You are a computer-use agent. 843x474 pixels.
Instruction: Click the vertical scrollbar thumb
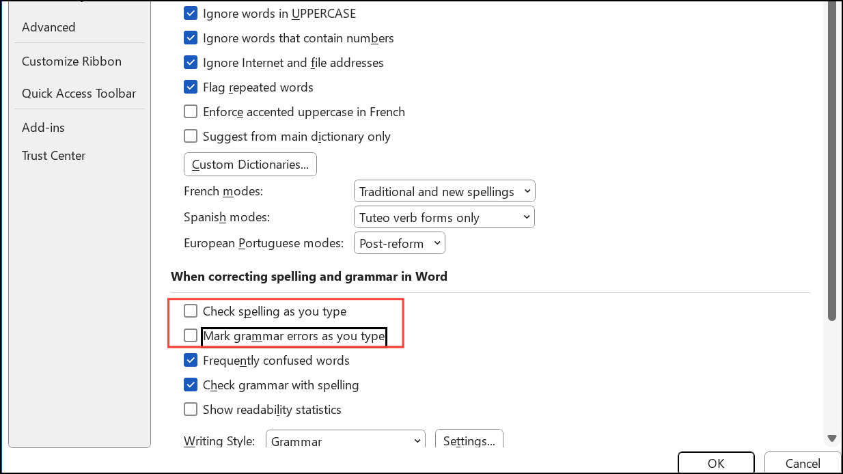831,161
